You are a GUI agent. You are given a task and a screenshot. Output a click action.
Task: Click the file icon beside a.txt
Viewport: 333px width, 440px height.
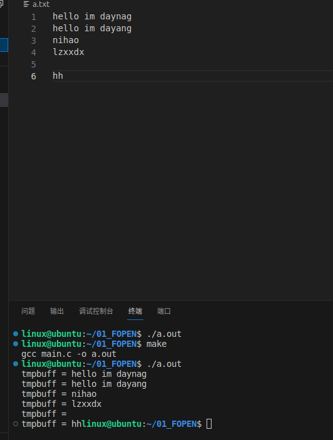tap(26, 4)
